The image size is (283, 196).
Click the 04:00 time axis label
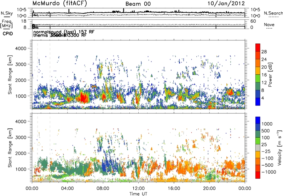point(67,189)
